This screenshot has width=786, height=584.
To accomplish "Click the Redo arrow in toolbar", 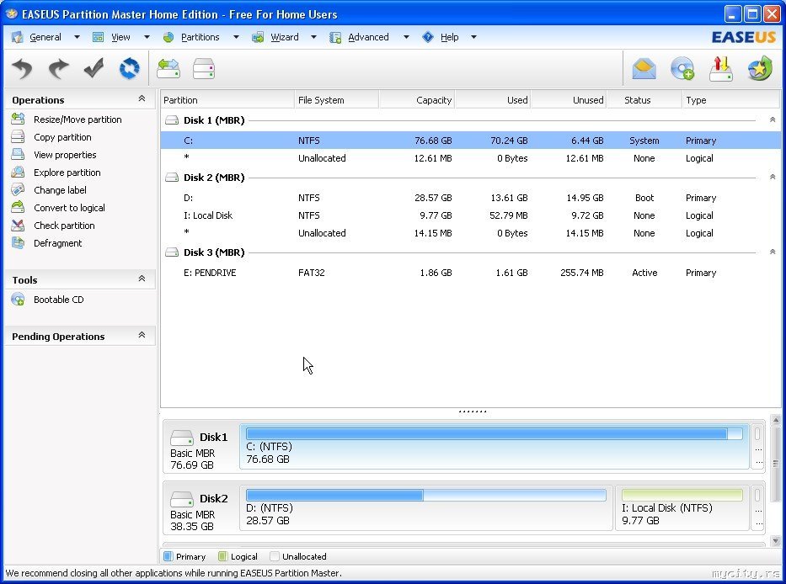I will pyautogui.click(x=58, y=69).
